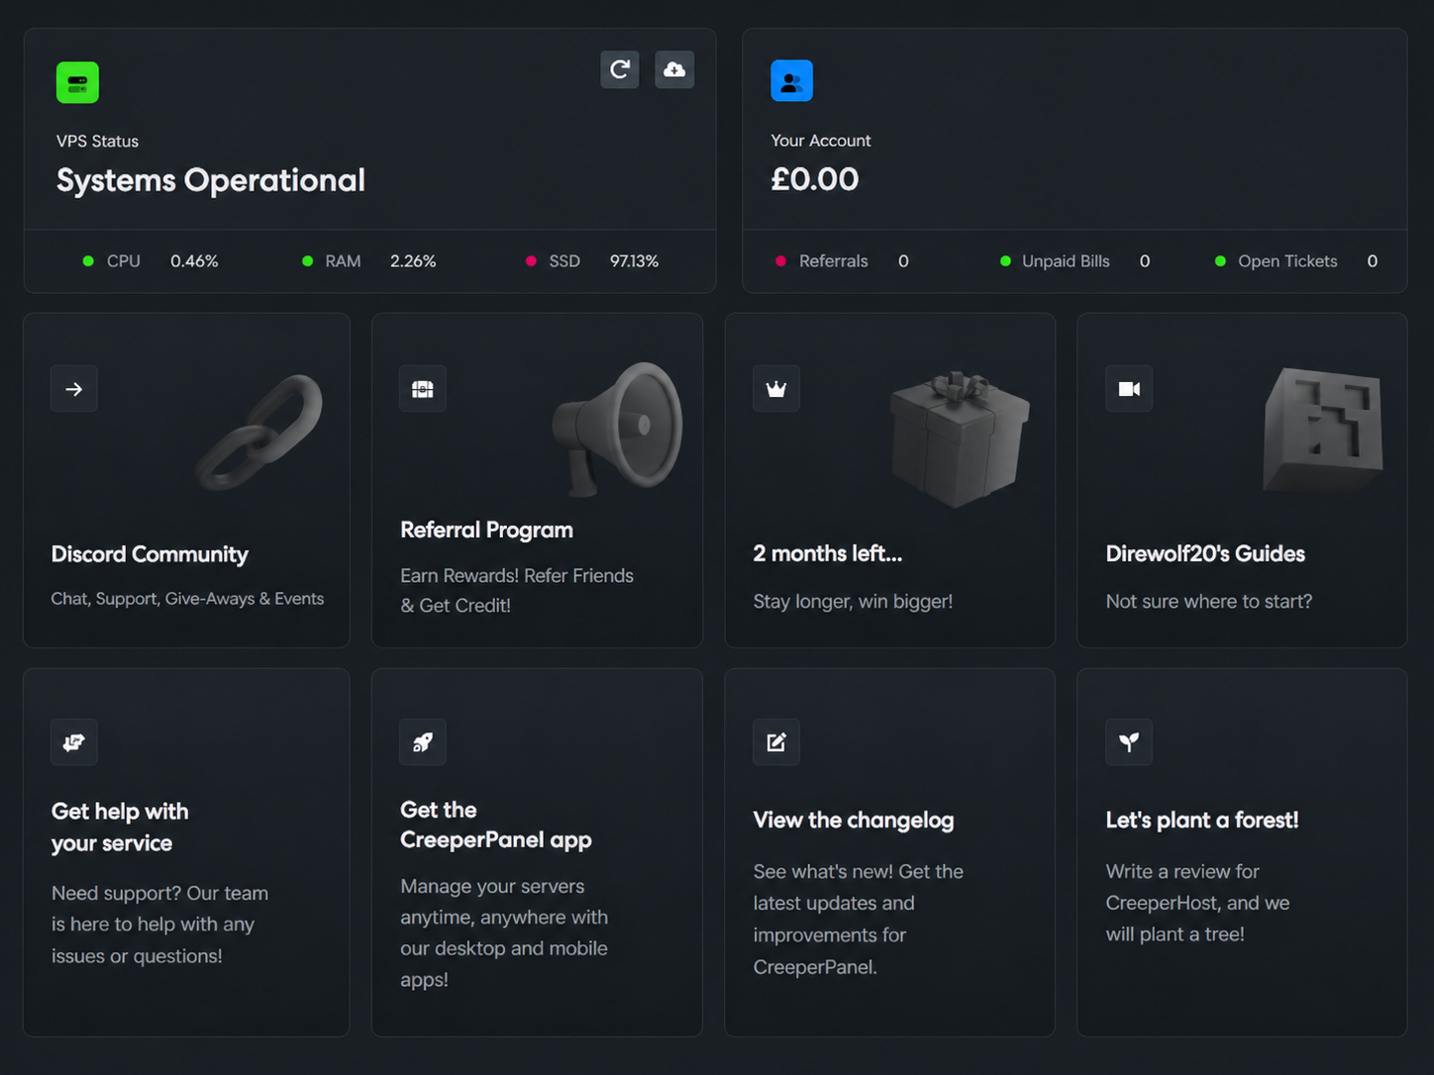The width and height of the screenshot is (1434, 1075).
Task: Click the Open Tickets label
Action: point(1287,261)
